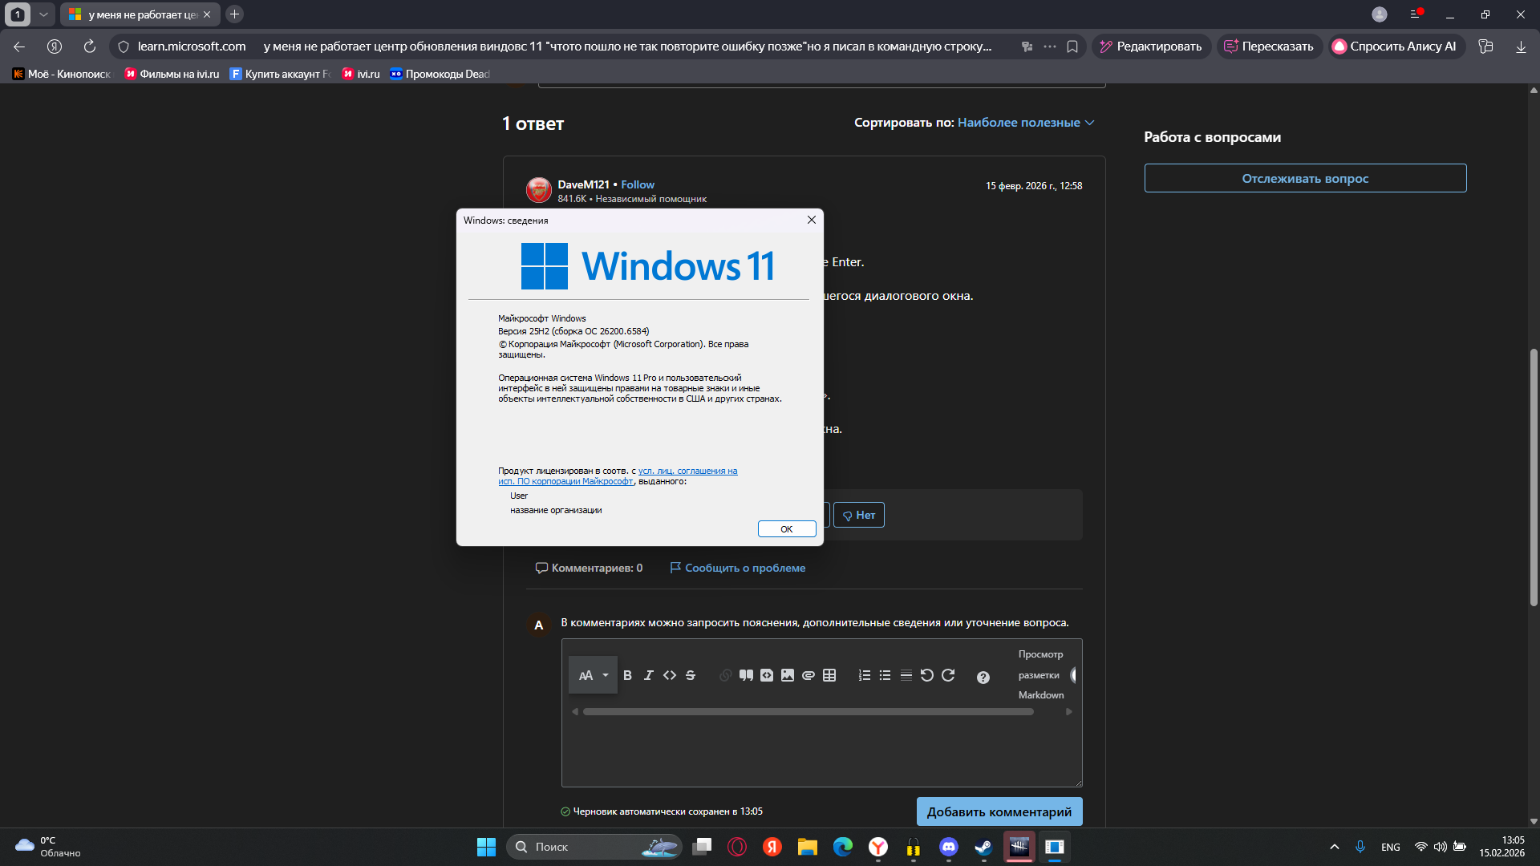The width and height of the screenshot is (1540, 866).
Task: Open the Промокоды Dead bookmark
Action: [x=440, y=74]
